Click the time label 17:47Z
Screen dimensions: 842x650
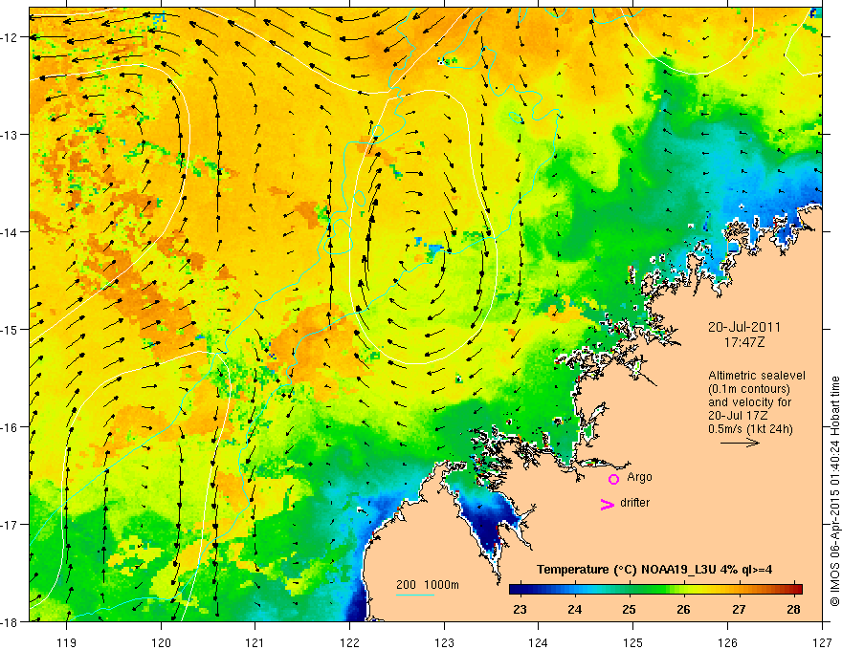(743, 342)
